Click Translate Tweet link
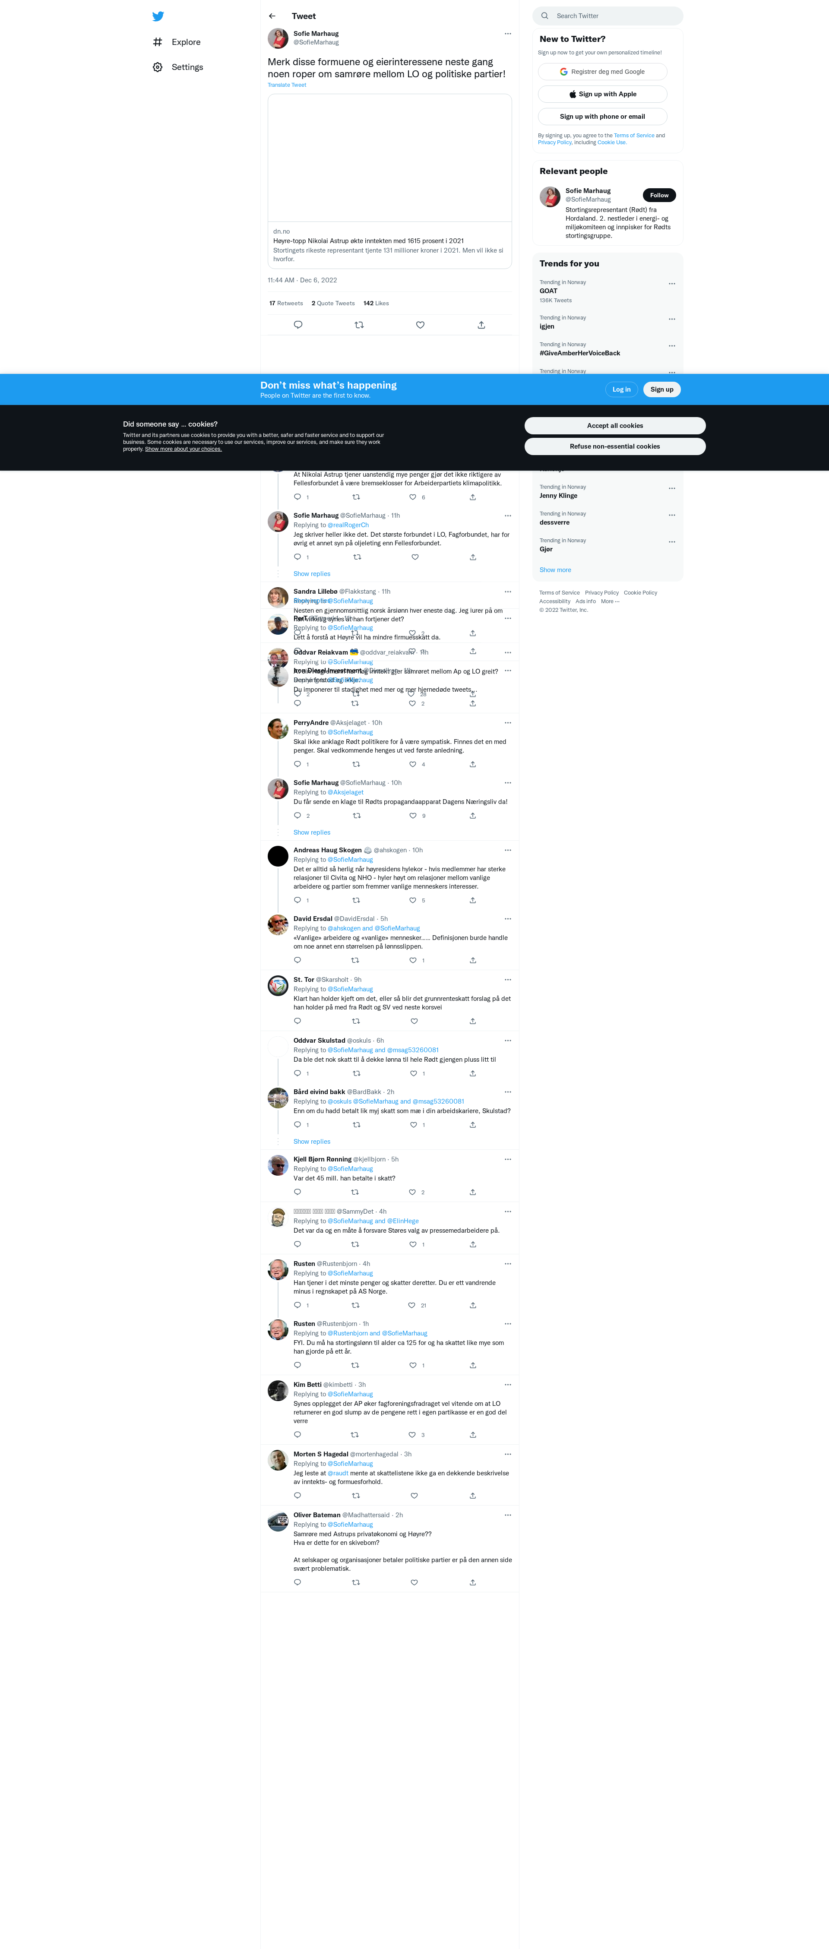The height and width of the screenshot is (1949, 829). (287, 85)
